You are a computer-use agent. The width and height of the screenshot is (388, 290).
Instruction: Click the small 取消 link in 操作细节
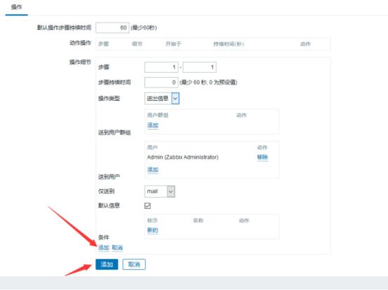pyautogui.click(x=117, y=247)
